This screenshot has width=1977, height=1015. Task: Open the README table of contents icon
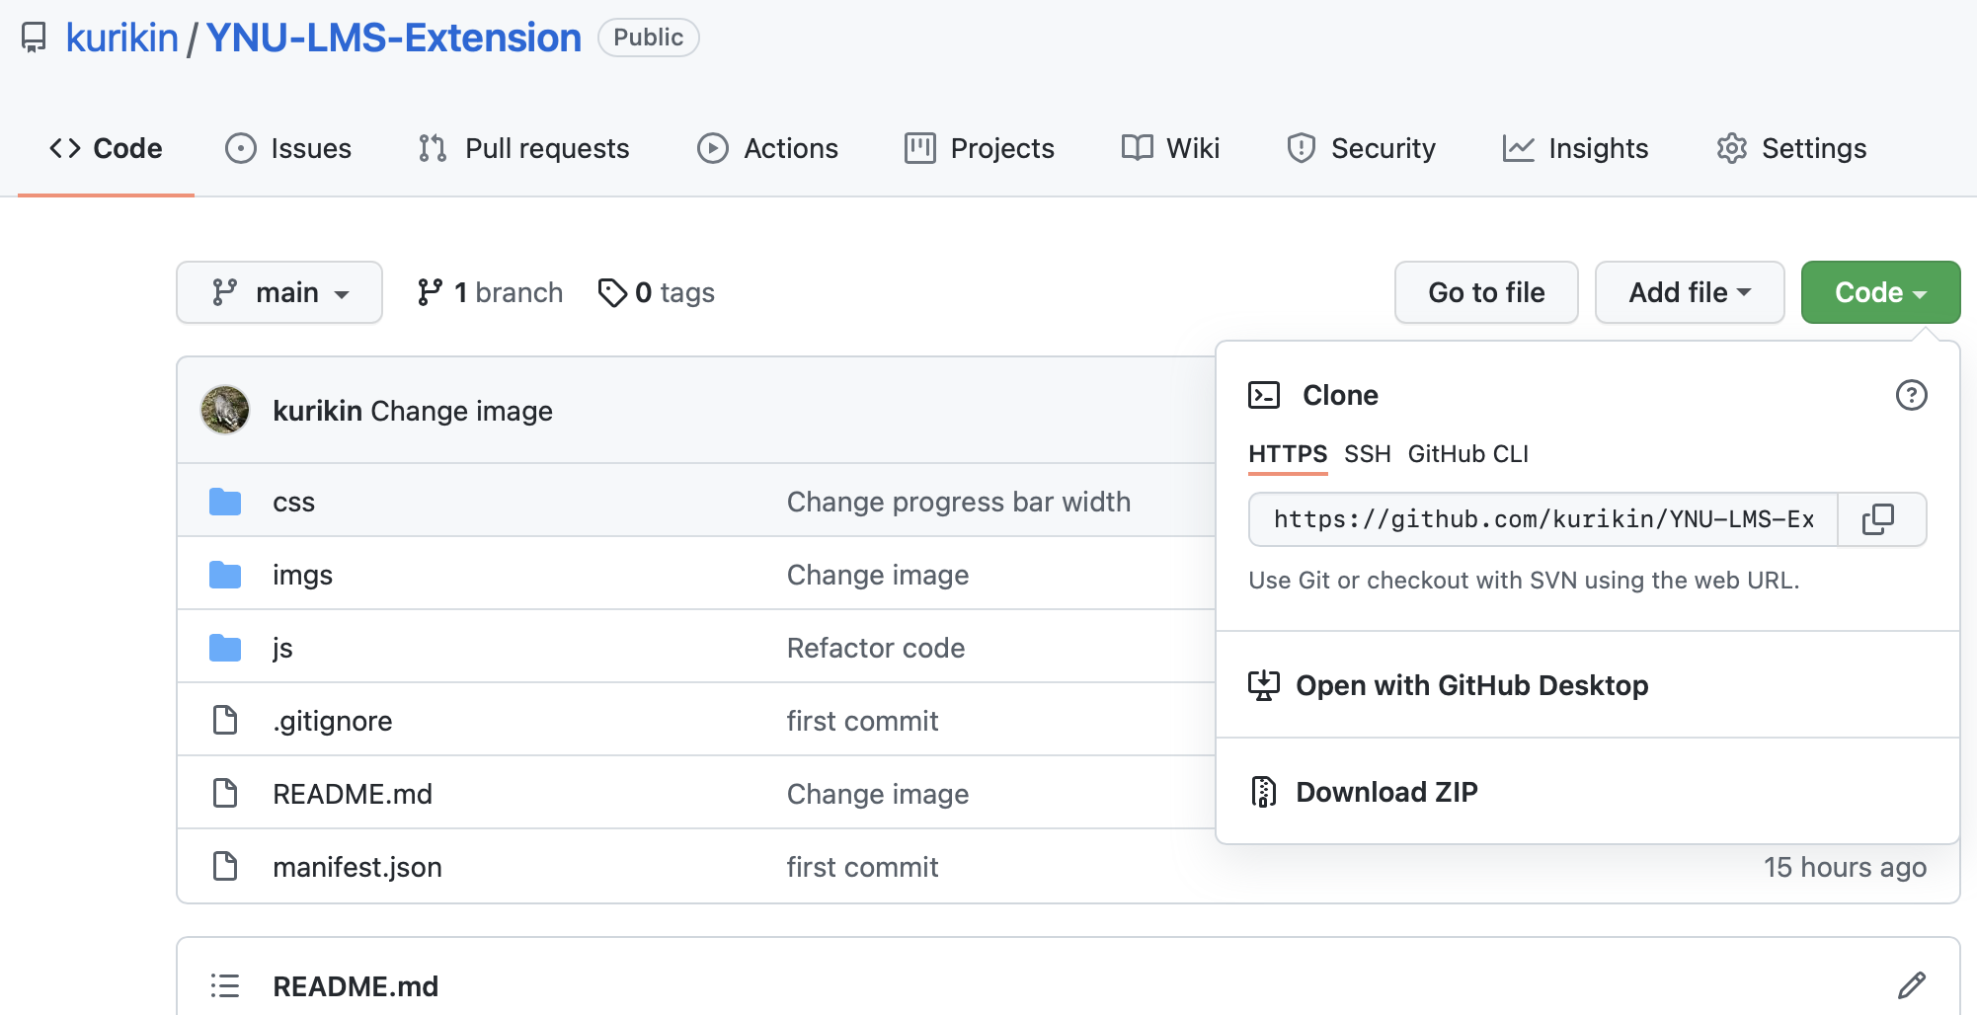[225, 985]
